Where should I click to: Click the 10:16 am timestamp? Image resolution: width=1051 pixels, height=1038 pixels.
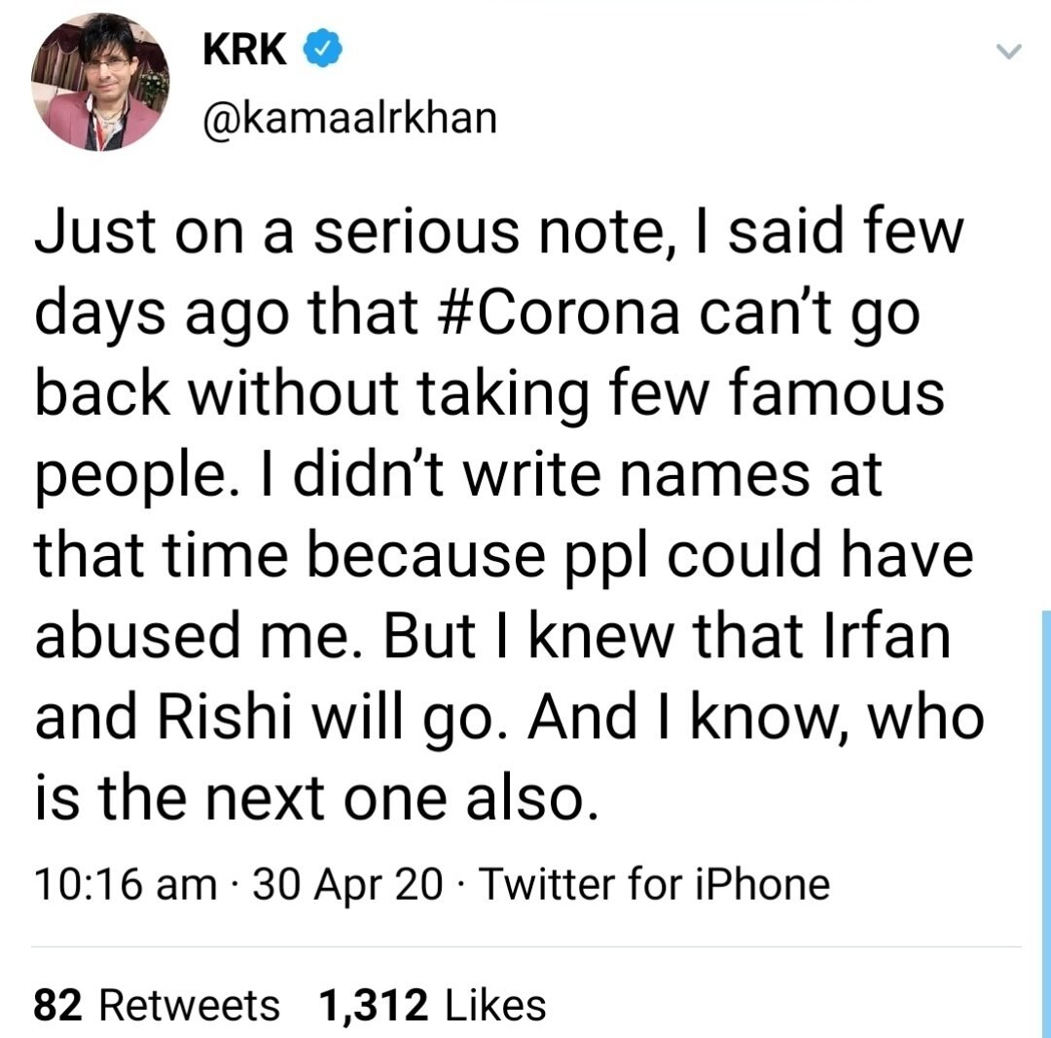[x=125, y=884]
